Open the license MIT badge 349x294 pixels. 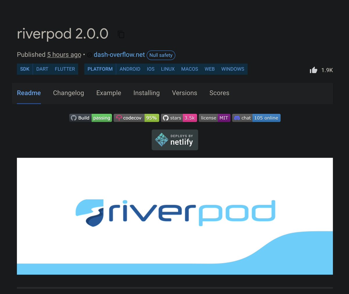(215, 118)
